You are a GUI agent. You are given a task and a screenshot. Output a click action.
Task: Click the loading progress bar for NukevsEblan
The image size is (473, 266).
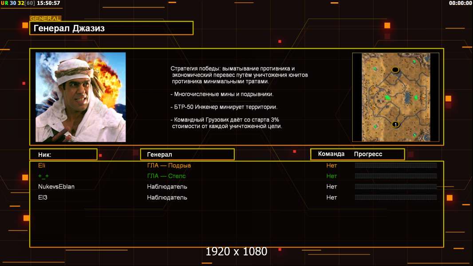tap(396, 187)
